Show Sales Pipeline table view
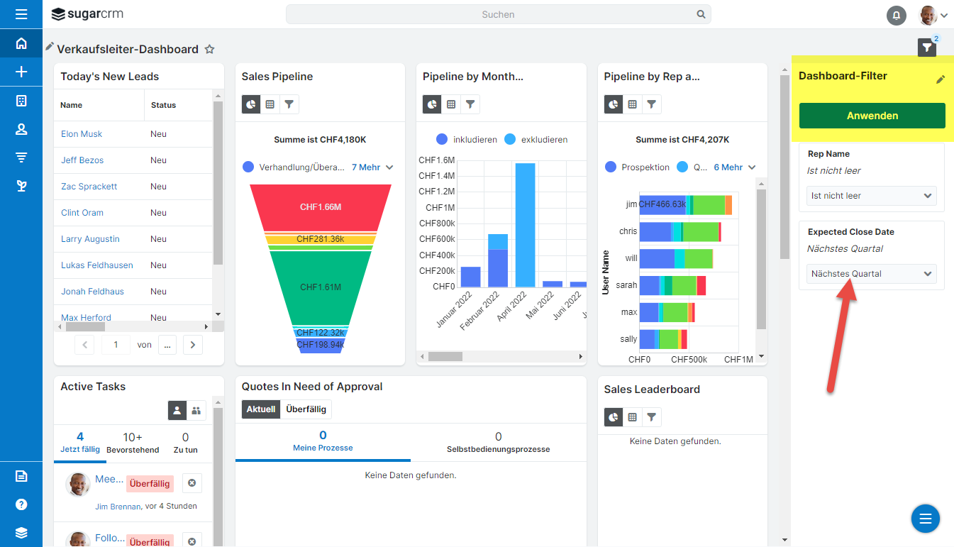Viewport: 954px width, 547px height. tap(270, 104)
